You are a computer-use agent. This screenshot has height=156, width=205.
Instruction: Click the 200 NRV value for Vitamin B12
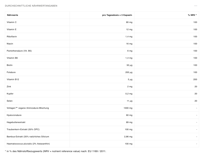(195, 79)
